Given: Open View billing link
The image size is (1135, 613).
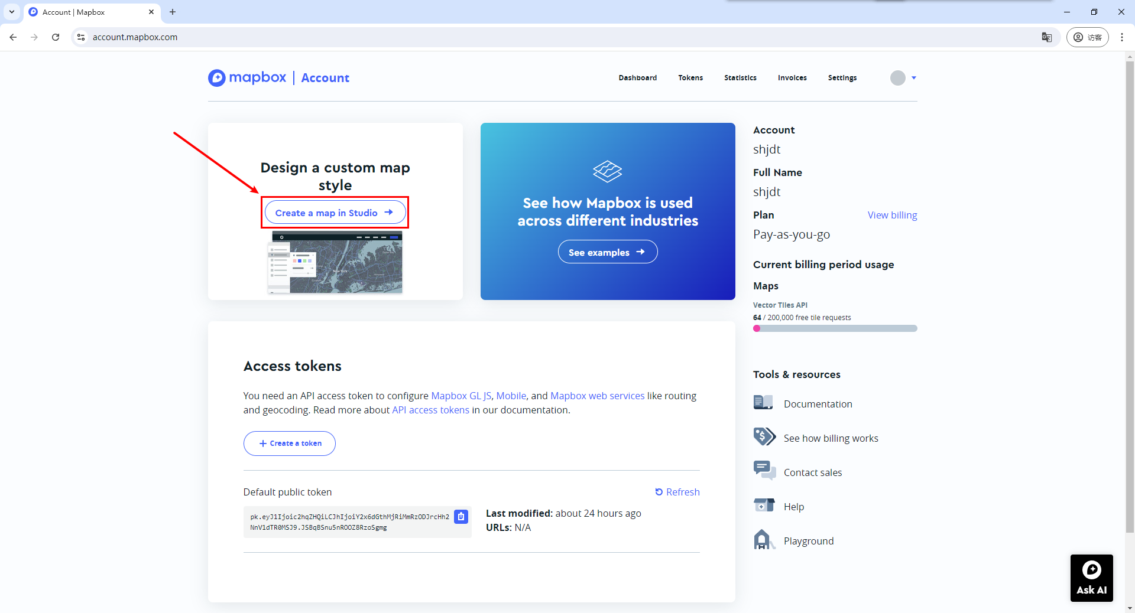Looking at the screenshot, I should [893, 215].
